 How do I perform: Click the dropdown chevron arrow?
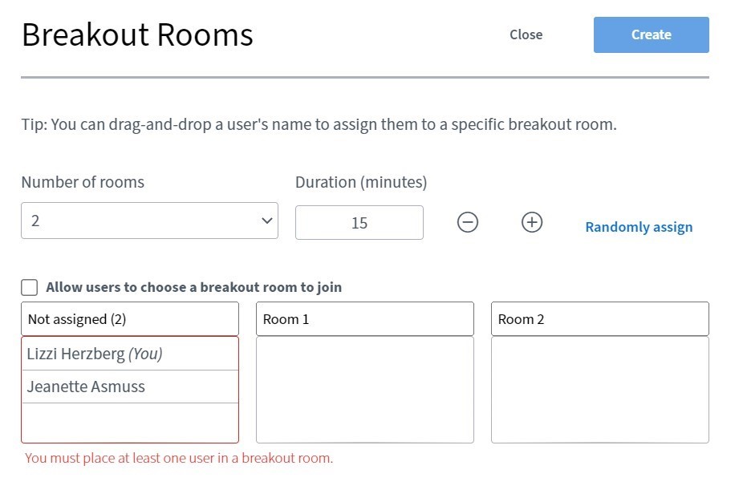tap(266, 221)
